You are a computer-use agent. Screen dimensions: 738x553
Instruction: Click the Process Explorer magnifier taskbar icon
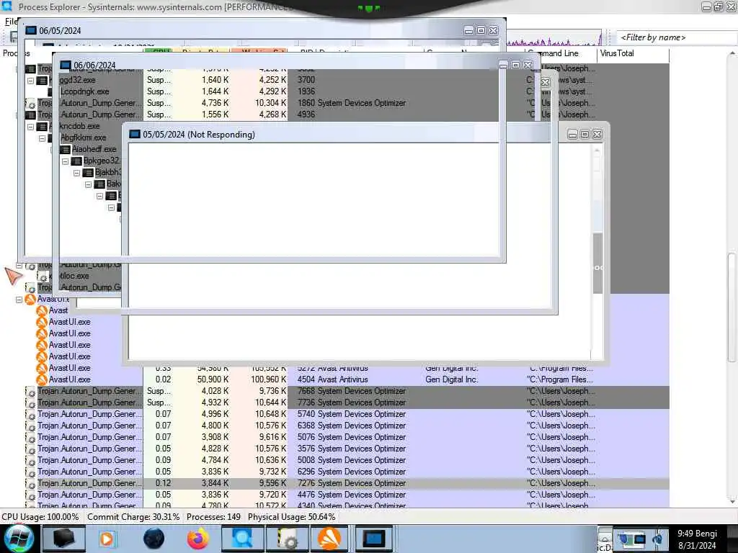click(242, 539)
